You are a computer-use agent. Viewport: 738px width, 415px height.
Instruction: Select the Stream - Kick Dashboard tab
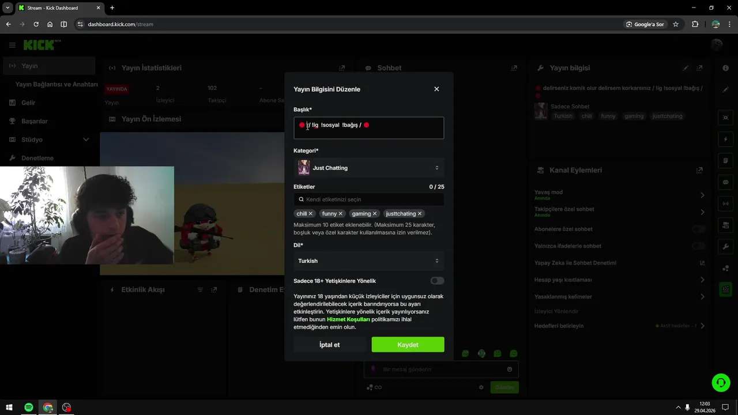[x=59, y=8]
